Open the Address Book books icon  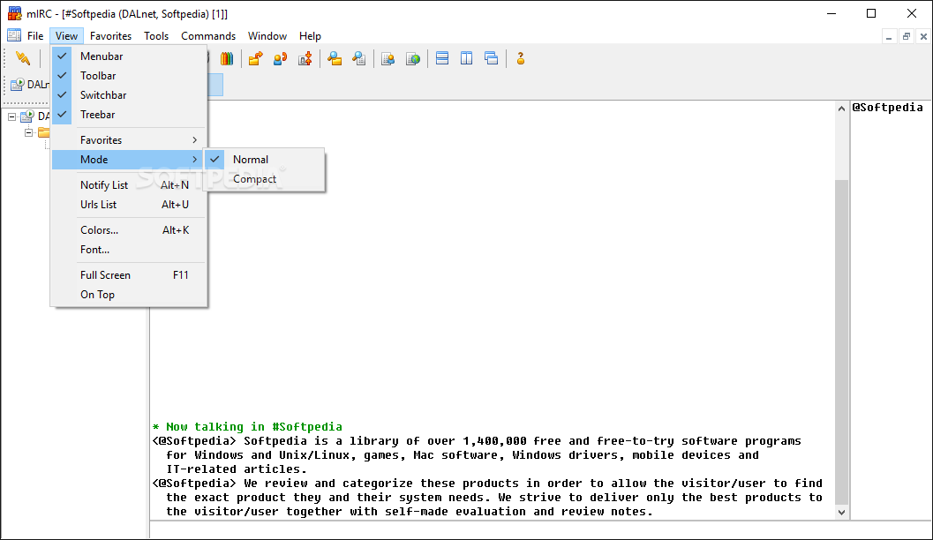point(227,58)
